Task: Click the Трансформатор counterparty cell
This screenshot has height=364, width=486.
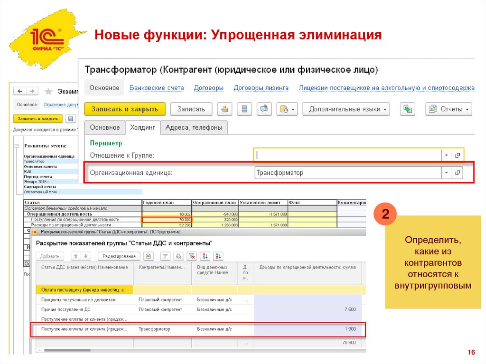Action: point(163,329)
